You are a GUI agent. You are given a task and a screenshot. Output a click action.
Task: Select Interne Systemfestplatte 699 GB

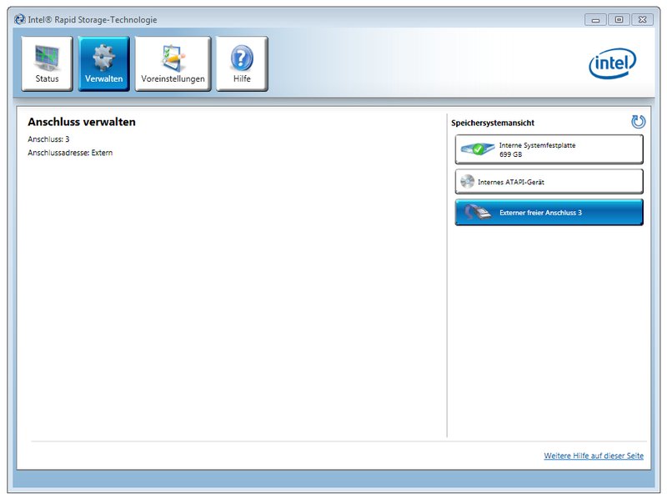coord(549,149)
